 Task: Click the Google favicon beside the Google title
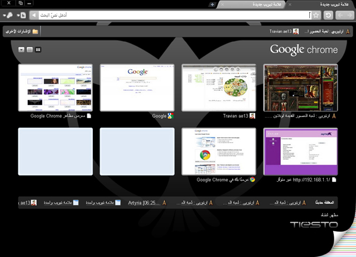(x=171, y=116)
